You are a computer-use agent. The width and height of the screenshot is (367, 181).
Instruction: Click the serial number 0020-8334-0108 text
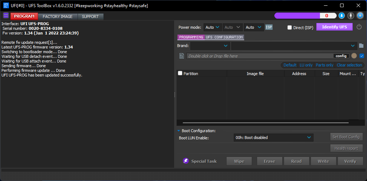click(x=46, y=28)
